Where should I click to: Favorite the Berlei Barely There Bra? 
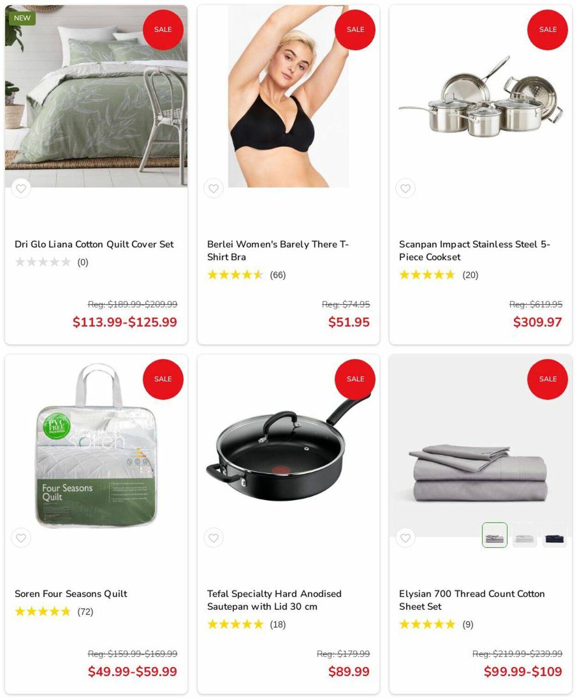pyautogui.click(x=213, y=188)
